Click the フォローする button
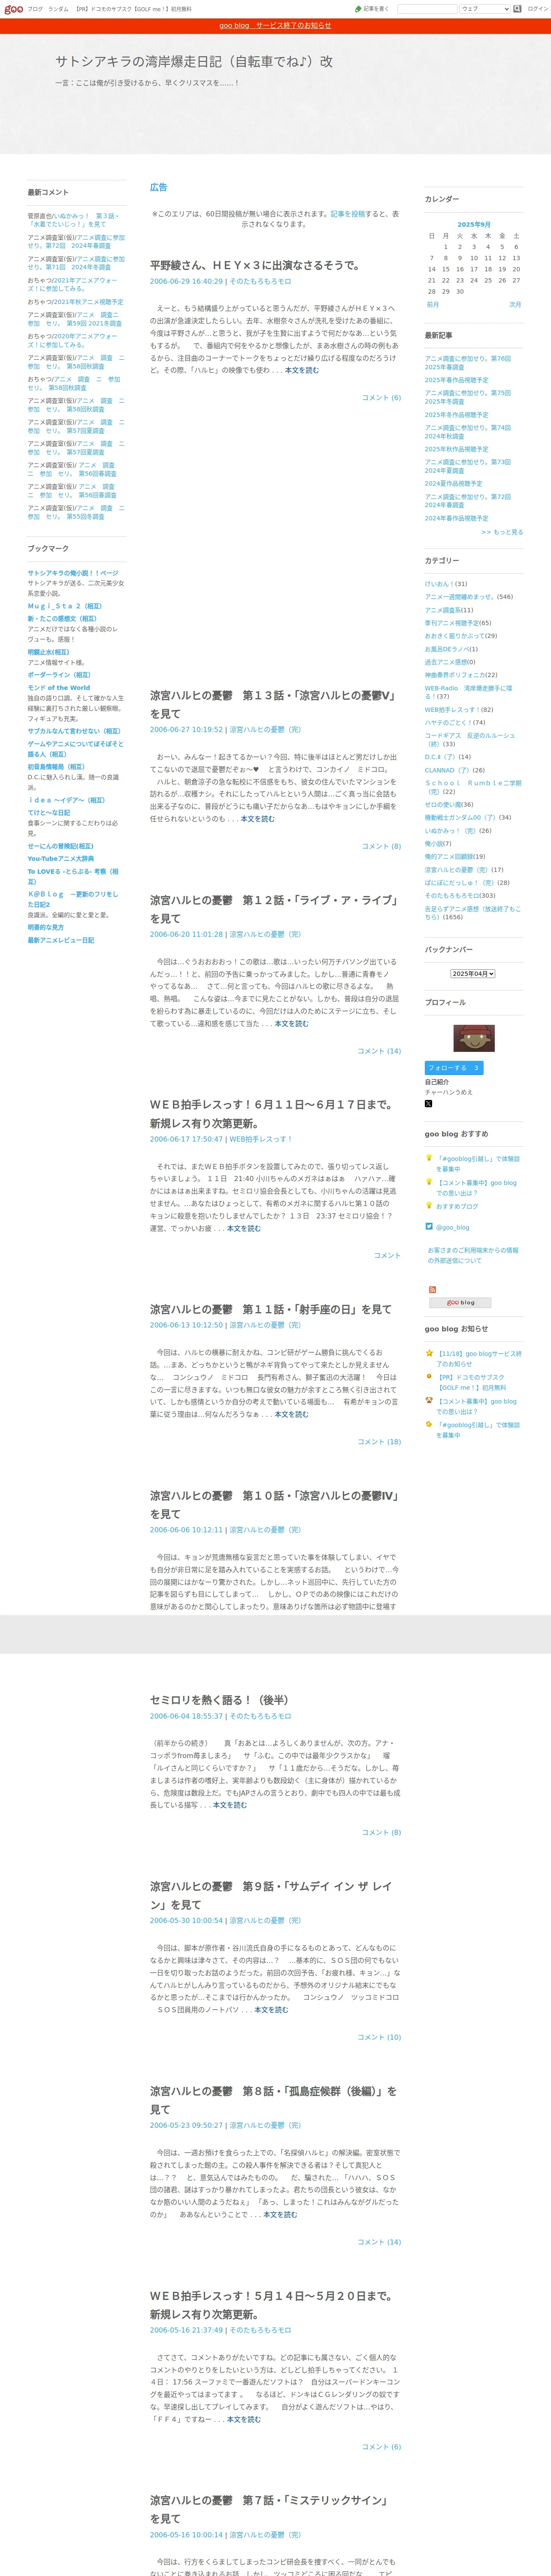 coord(453,1068)
